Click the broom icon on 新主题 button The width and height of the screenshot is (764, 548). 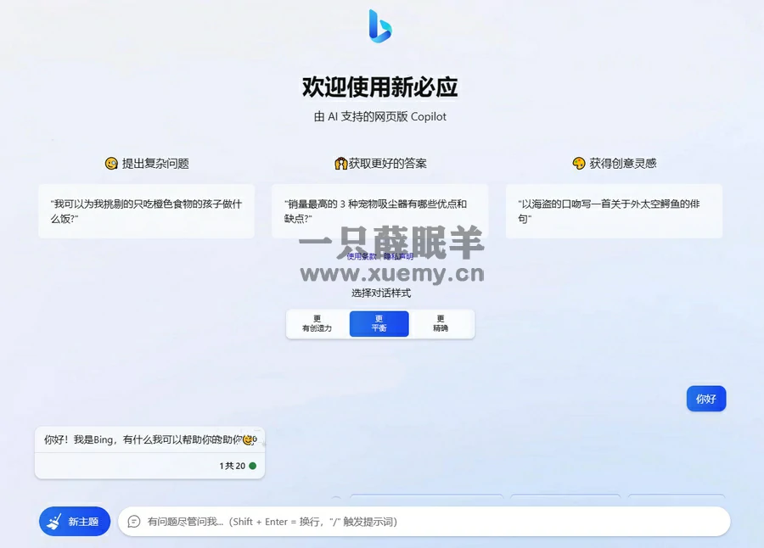tap(54, 521)
